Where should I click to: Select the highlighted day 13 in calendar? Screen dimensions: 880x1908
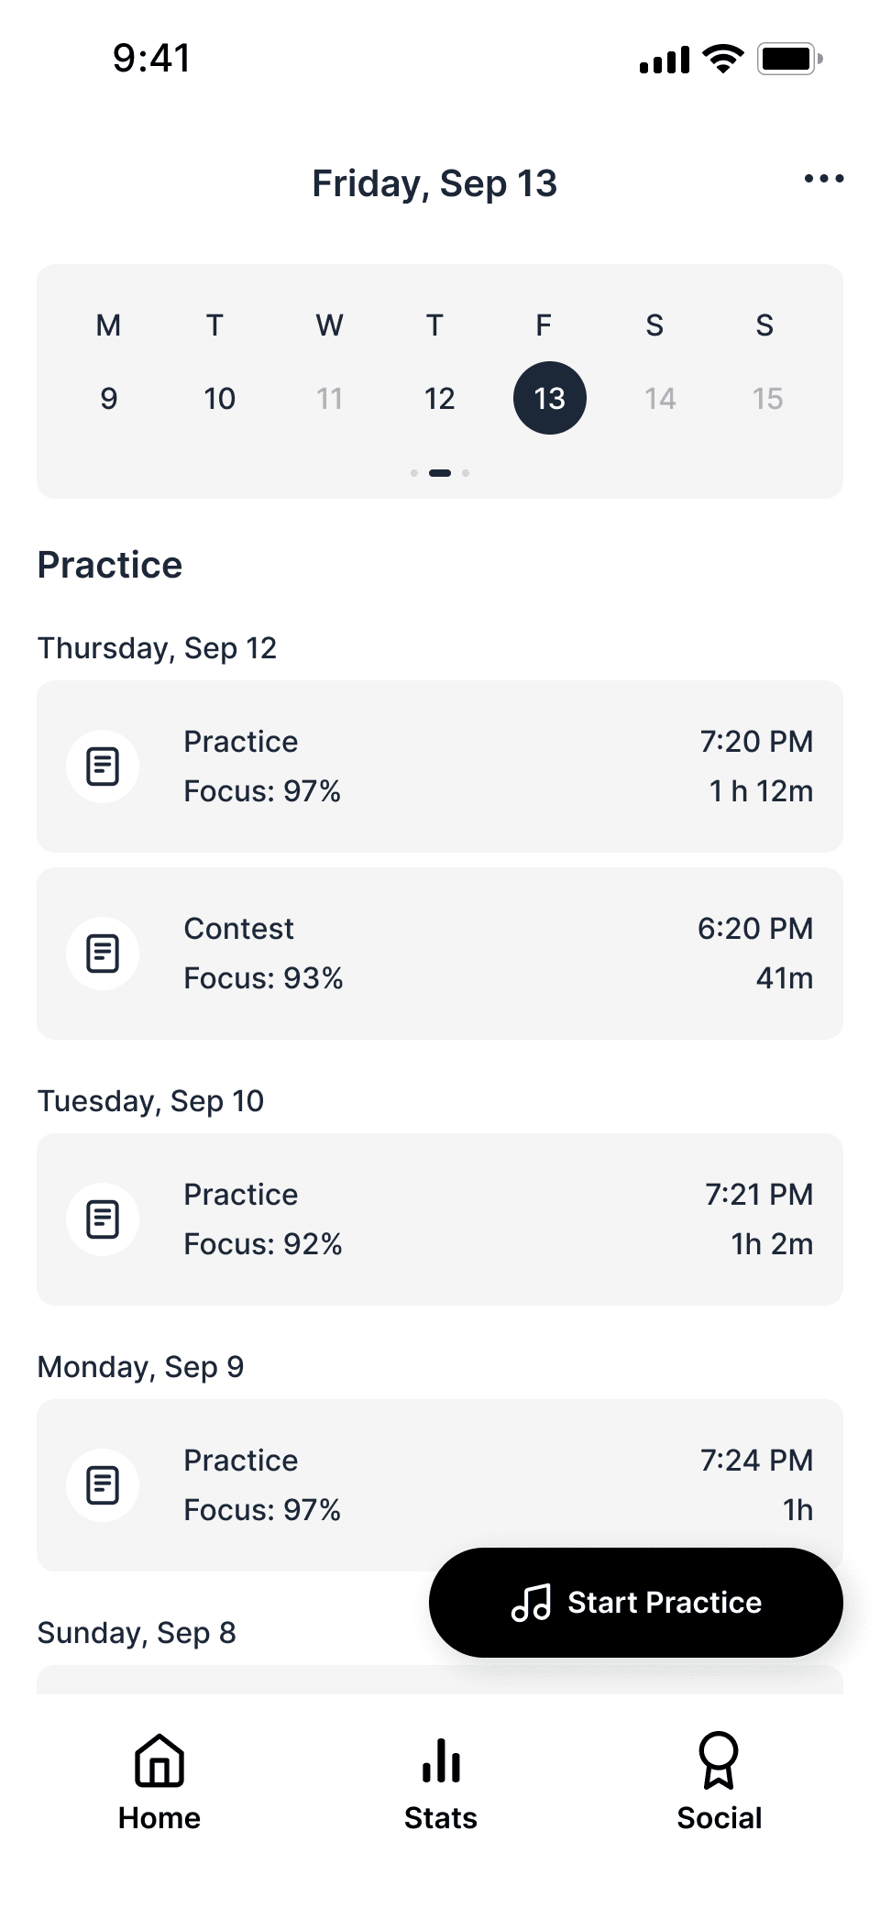point(550,398)
